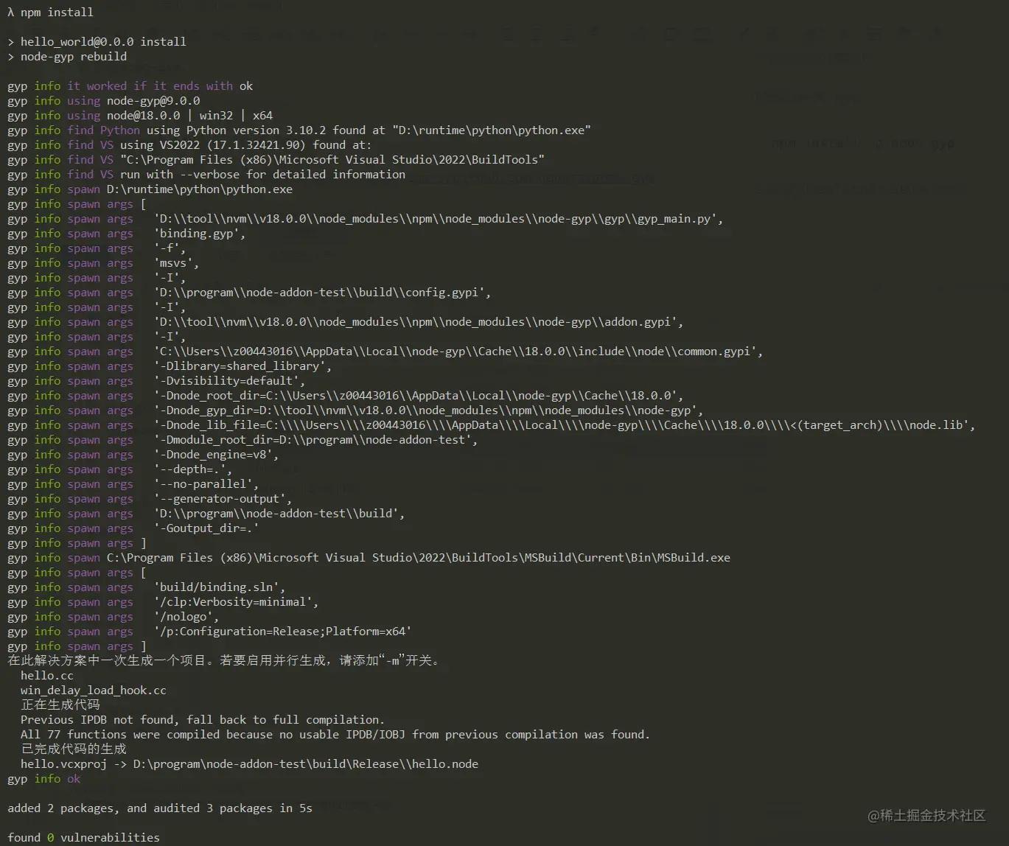The width and height of the screenshot is (1009, 846).
Task: Click the "node-gyp rebuild" script line
Action: (73, 57)
